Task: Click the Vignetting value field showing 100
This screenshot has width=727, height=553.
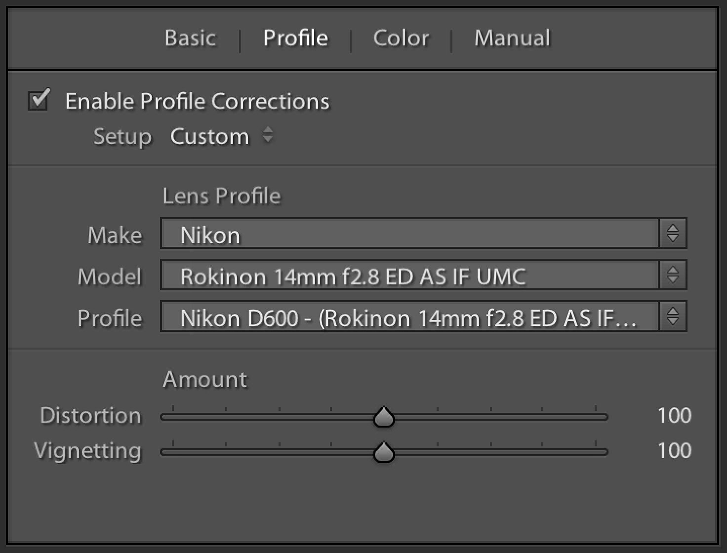Action: (x=674, y=451)
